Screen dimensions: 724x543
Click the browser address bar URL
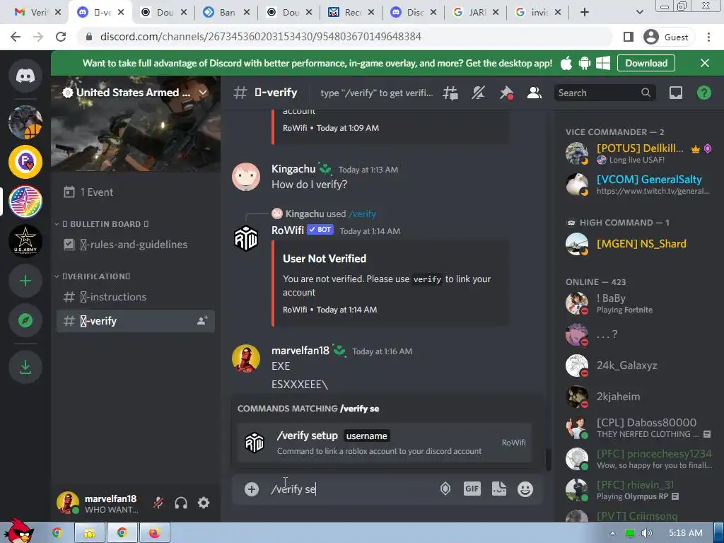pos(260,37)
